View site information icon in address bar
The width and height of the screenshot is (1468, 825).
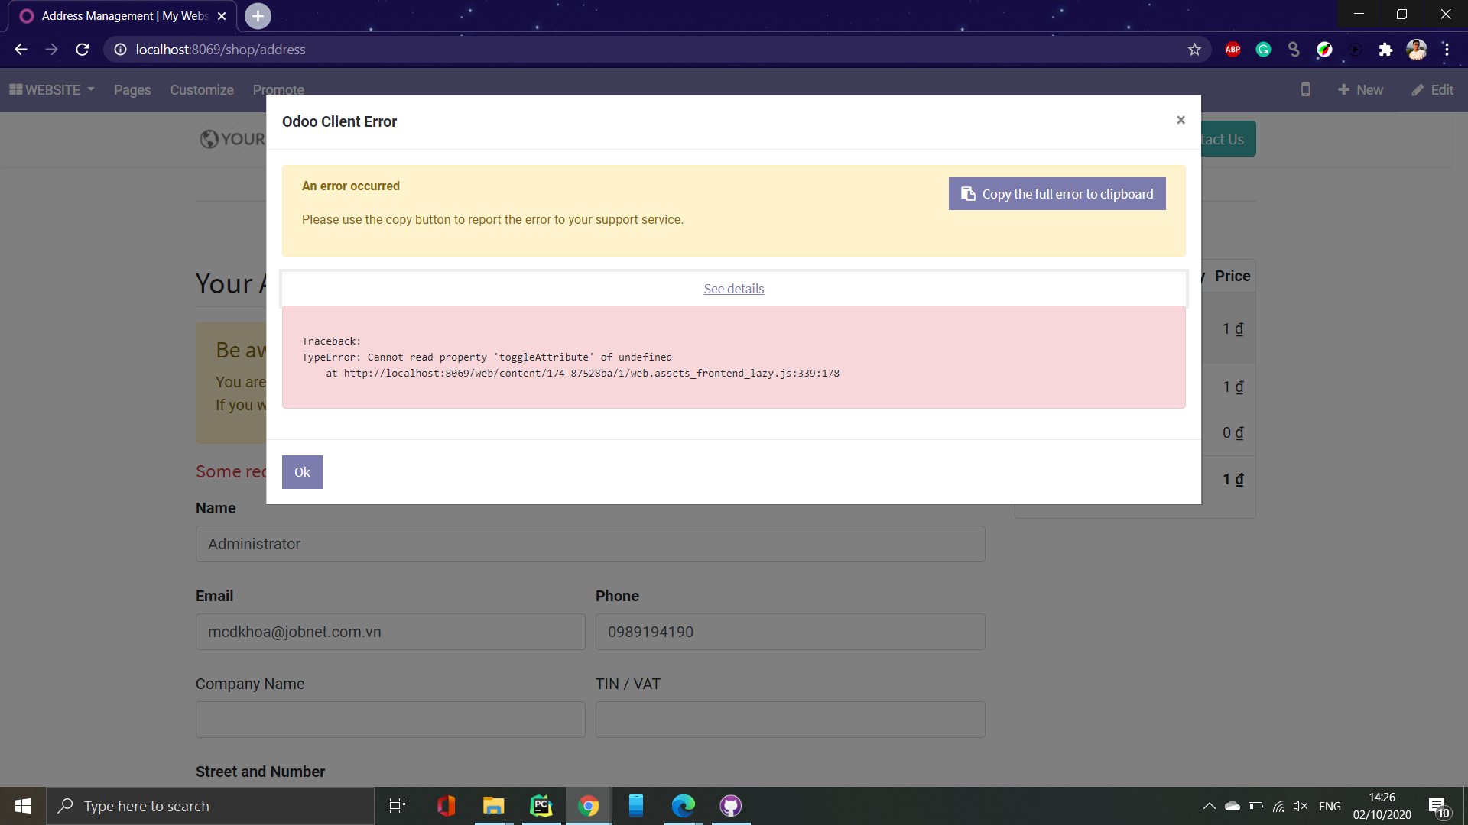pyautogui.click(x=120, y=50)
